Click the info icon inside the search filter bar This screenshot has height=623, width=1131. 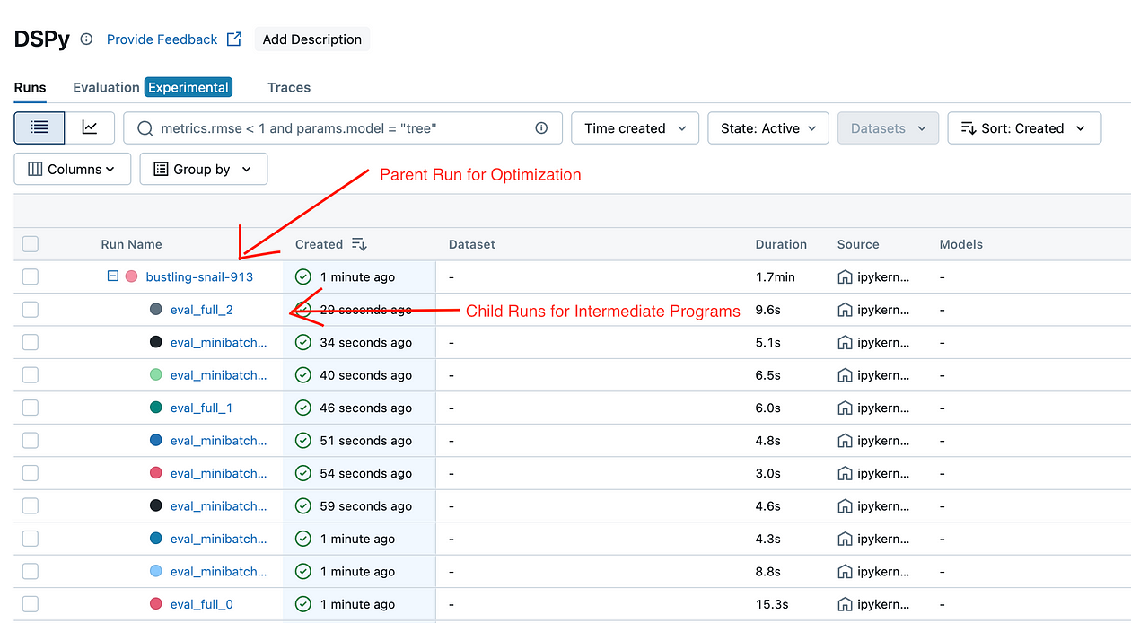(x=541, y=127)
